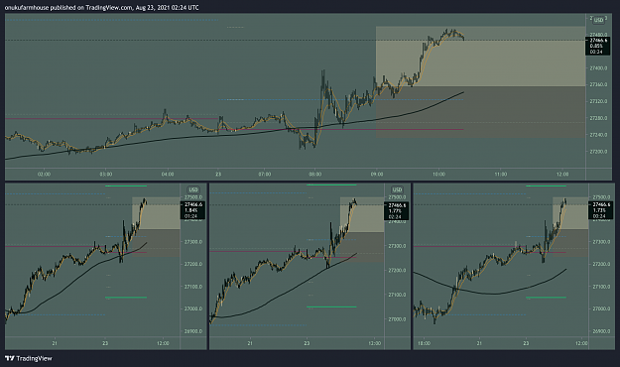
Task: Click 27300.0 on bottom-right chart price axis
Action: (x=601, y=242)
